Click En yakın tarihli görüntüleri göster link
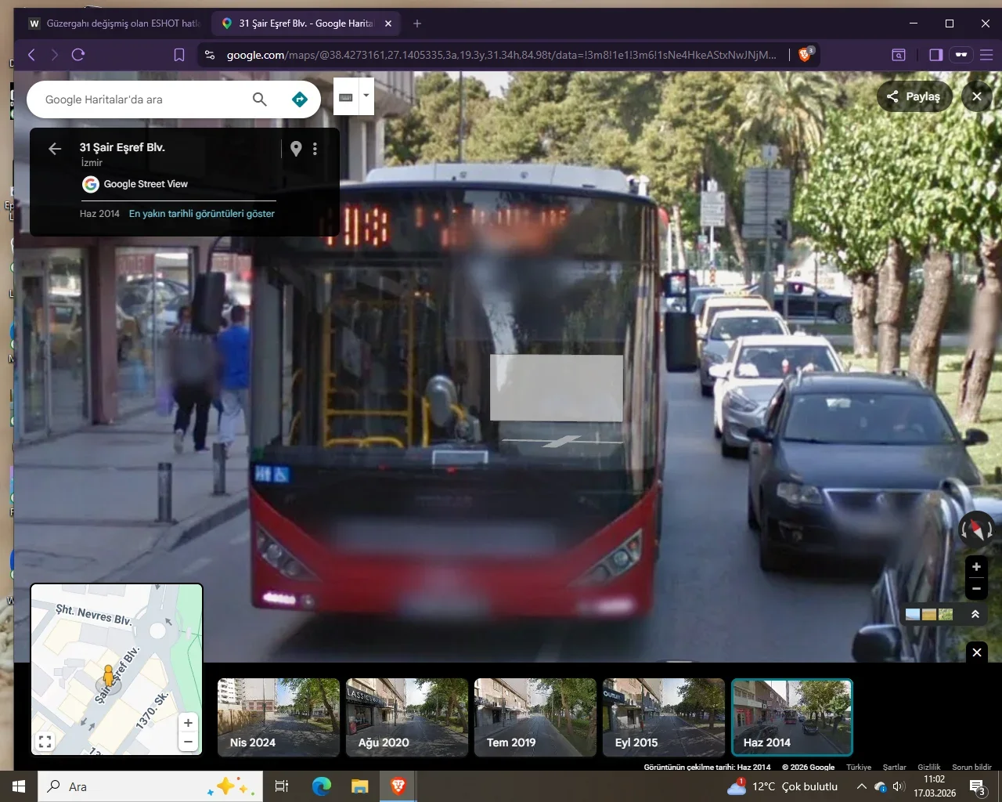The height and width of the screenshot is (802, 1002). tap(202, 214)
